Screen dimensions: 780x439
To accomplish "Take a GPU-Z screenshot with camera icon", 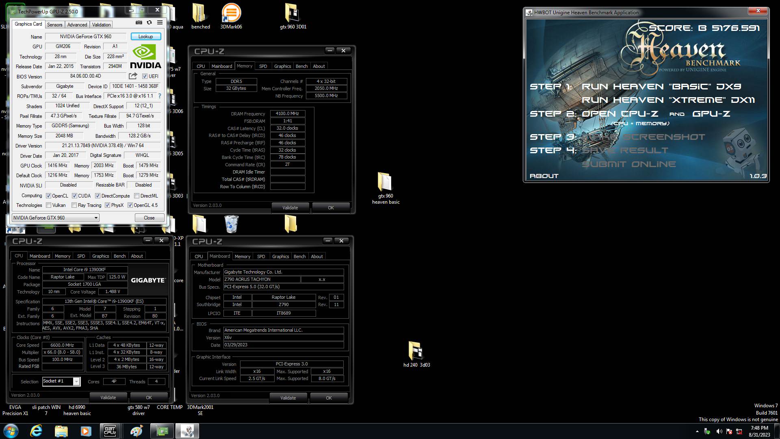I will tap(139, 23).
